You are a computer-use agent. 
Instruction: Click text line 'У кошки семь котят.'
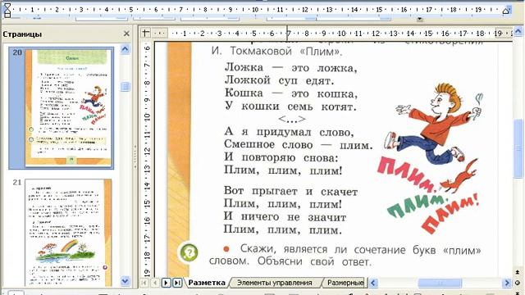(290, 107)
